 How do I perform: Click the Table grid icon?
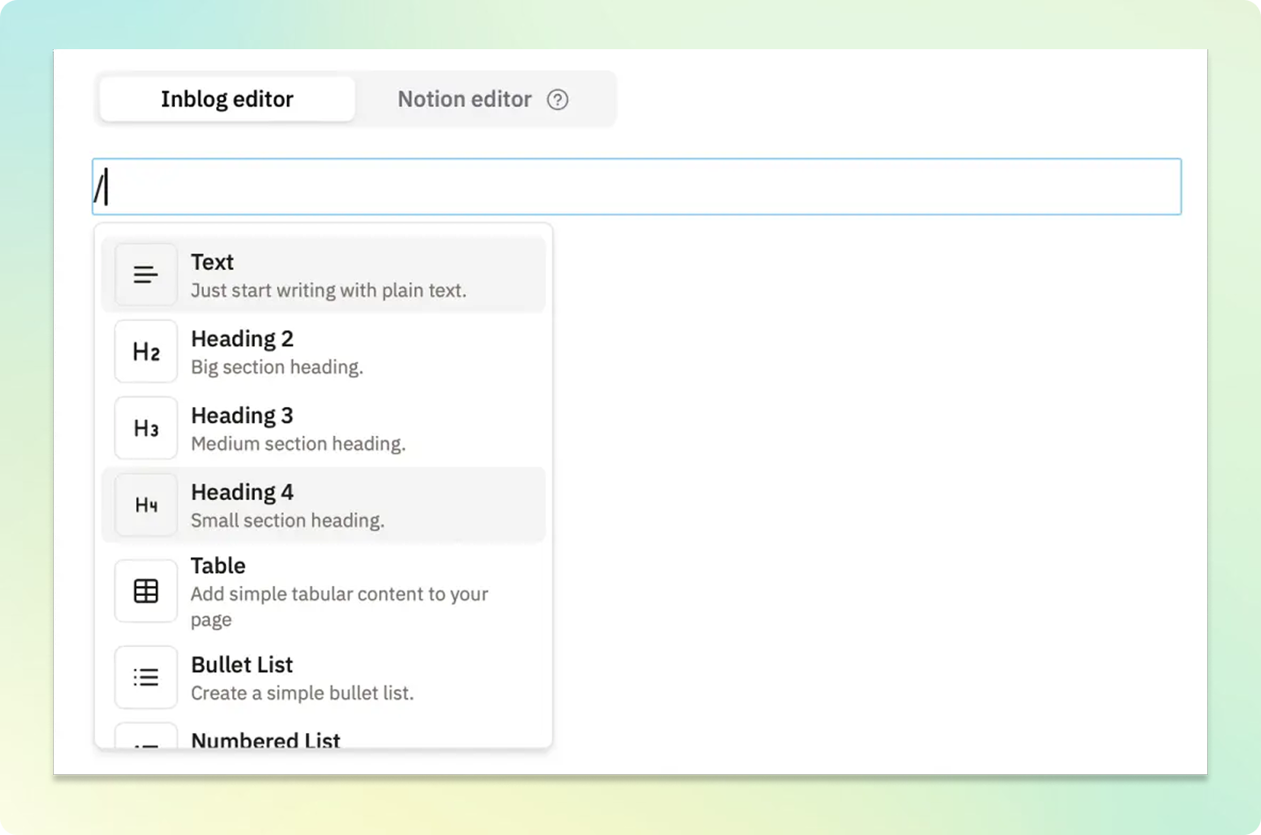[146, 592]
